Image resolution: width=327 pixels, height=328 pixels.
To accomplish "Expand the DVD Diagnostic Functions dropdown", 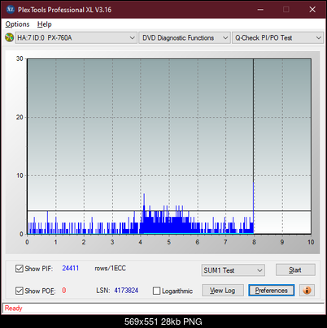I will pos(185,37).
